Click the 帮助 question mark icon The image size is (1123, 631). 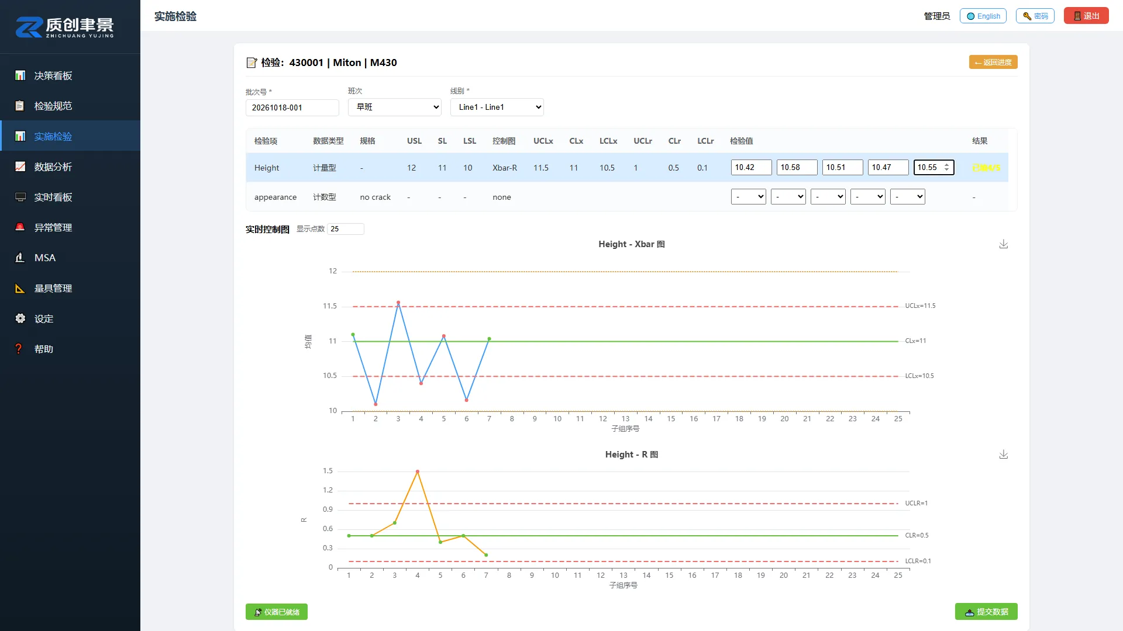click(19, 349)
